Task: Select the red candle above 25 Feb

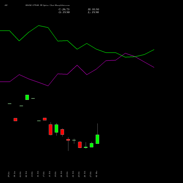Action: (80, 145)
